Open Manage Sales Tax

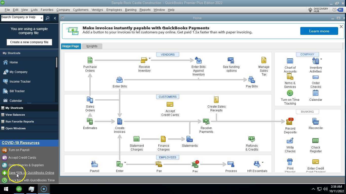[264, 60]
